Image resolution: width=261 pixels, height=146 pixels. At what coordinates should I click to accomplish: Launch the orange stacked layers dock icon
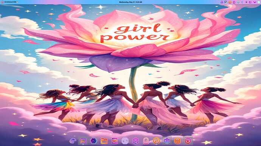pyautogui.click(x=177, y=141)
